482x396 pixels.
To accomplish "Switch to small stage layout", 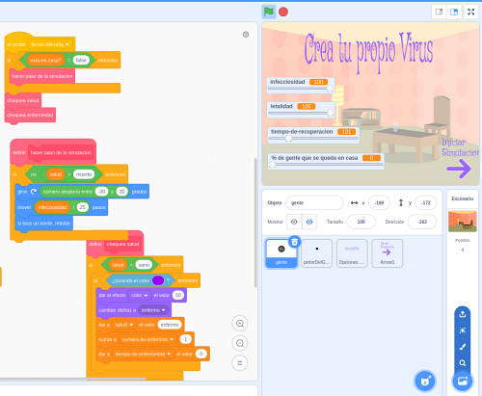I will (439, 12).
